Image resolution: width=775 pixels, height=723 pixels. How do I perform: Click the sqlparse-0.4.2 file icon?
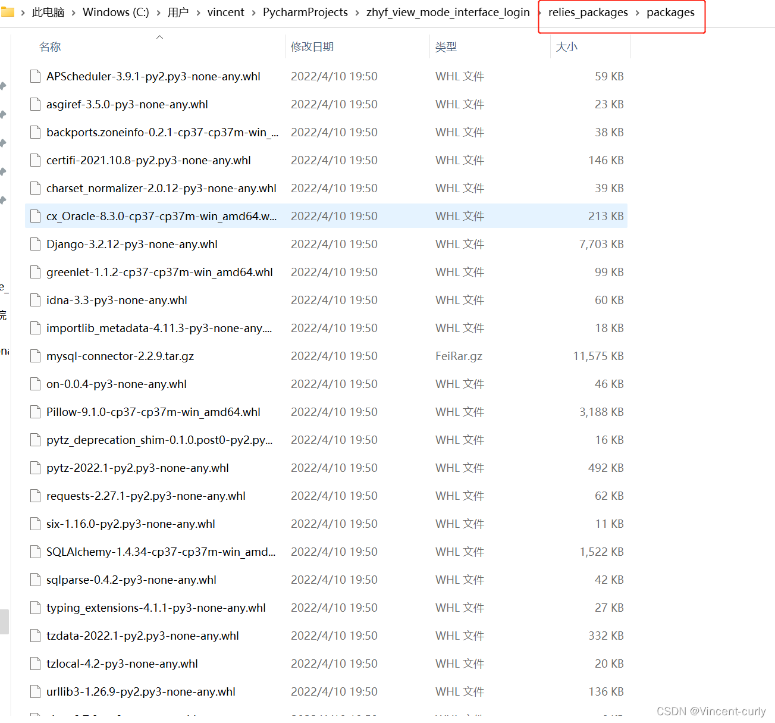click(36, 580)
